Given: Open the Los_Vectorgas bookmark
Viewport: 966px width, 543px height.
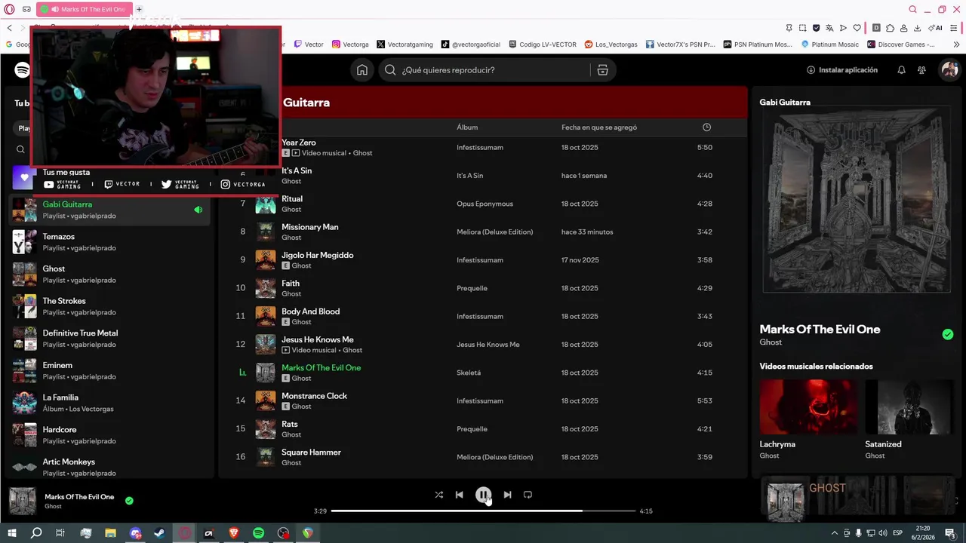Looking at the screenshot, I should 611,44.
